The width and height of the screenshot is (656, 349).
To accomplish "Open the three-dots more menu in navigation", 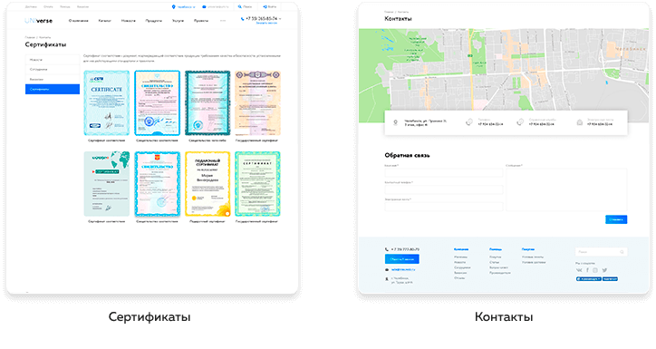I will [223, 21].
